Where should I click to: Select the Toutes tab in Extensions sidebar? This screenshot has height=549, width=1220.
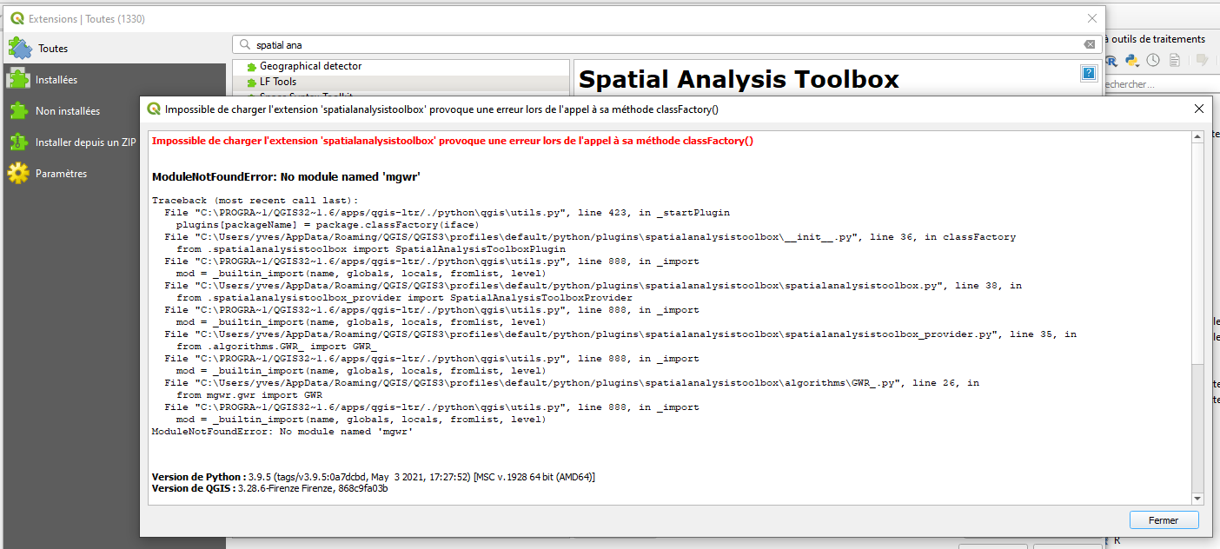coord(114,48)
